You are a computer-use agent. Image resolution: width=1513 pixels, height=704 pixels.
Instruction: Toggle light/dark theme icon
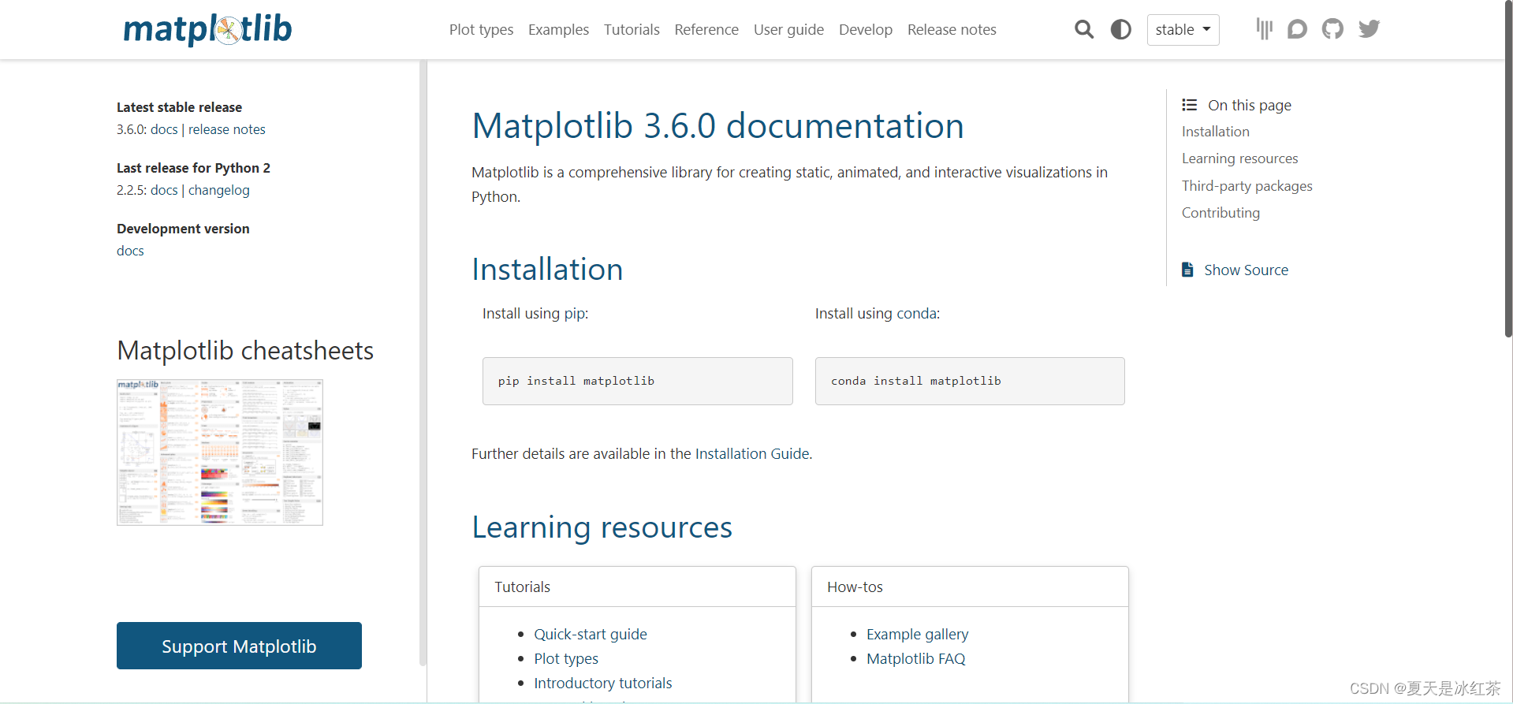coord(1120,30)
